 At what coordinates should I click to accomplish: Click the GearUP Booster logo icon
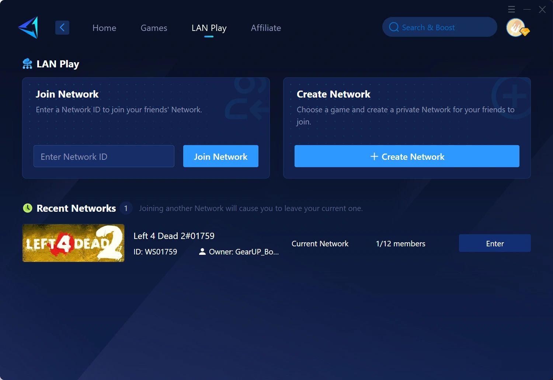coord(28,28)
